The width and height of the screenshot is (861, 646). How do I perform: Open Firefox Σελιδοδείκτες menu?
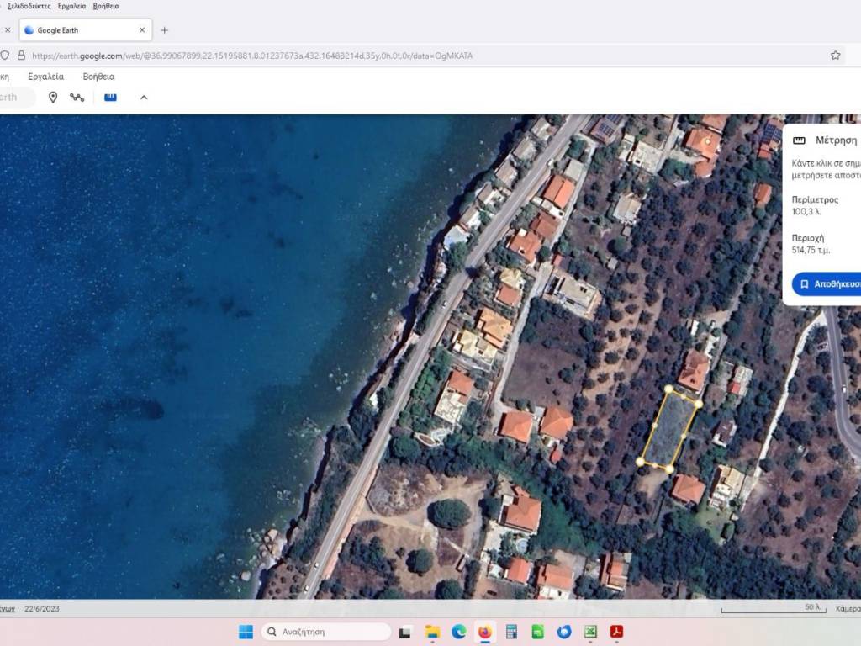coord(29,6)
